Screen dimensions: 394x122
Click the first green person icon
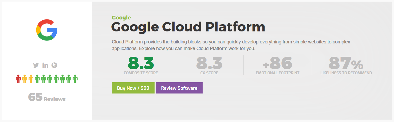(x=37, y=79)
